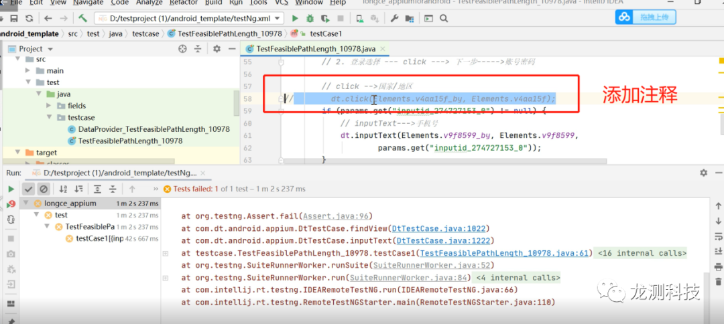724x324 pixels.
Task: Stop the process in Run panel sidebar
Action: pos(11,238)
